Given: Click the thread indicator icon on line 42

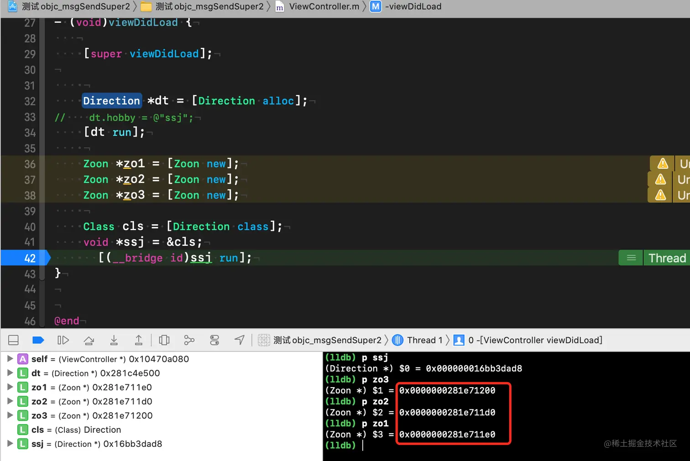Looking at the screenshot, I should pyautogui.click(x=631, y=258).
